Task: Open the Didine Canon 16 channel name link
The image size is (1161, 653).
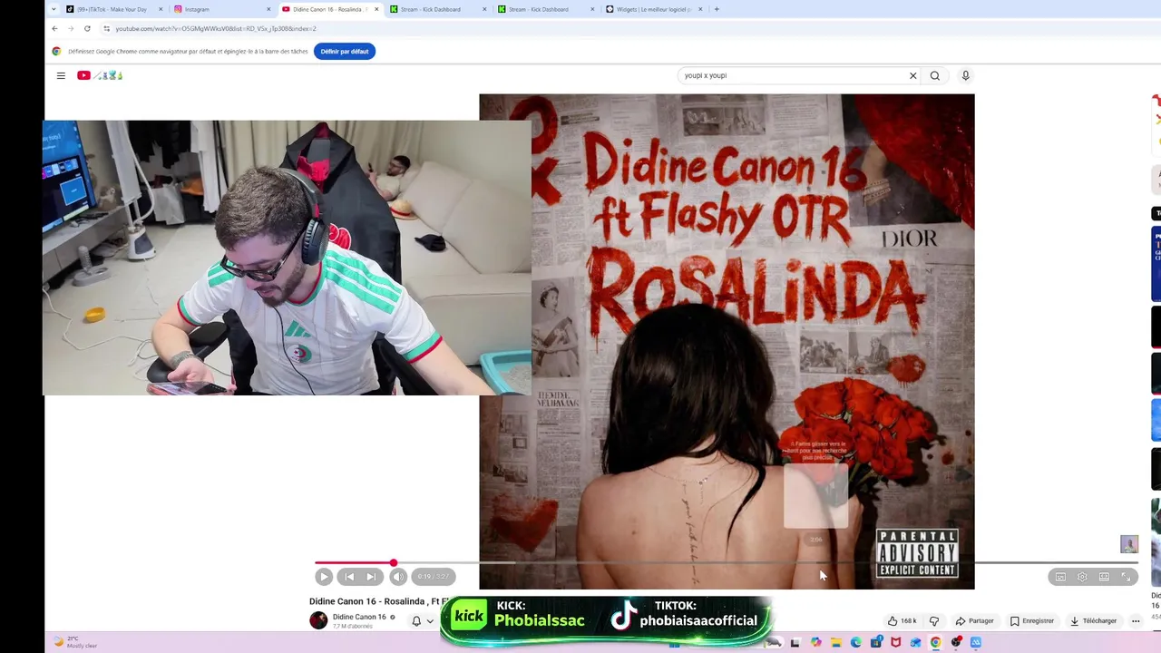Action: click(359, 617)
